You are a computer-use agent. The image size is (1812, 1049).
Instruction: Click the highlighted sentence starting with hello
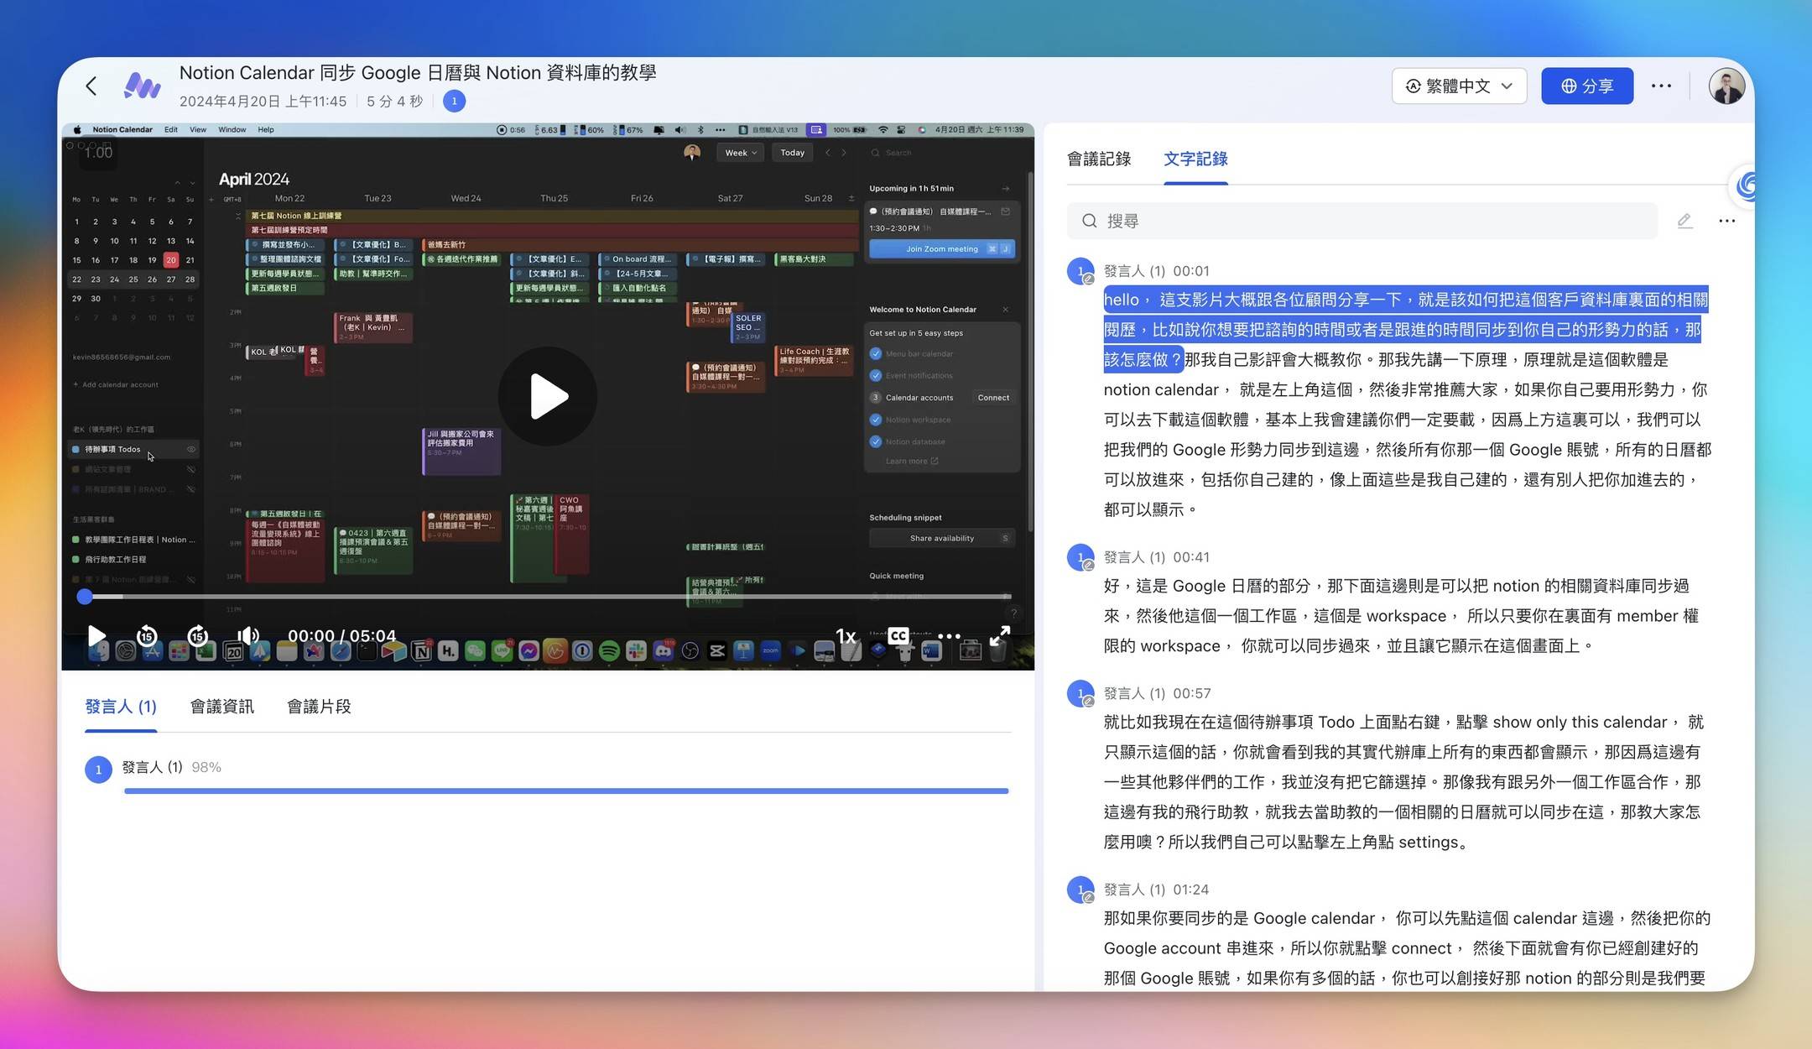click(1405, 329)
